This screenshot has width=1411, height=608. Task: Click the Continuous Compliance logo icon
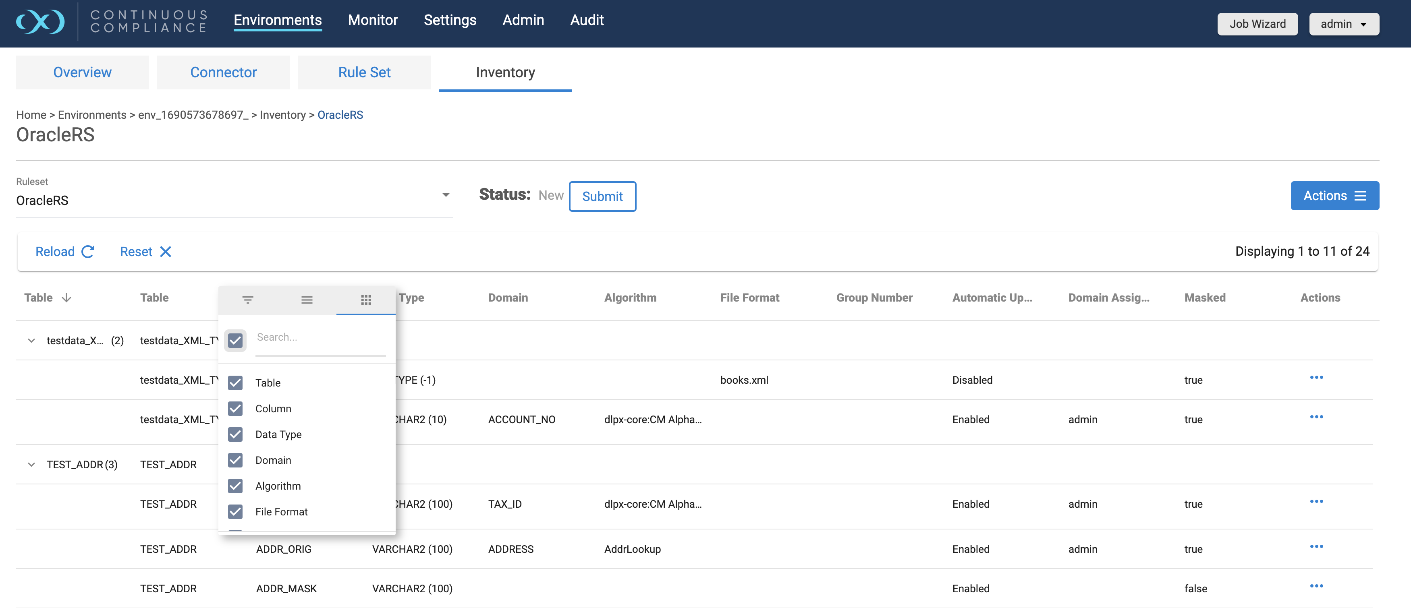40,22
